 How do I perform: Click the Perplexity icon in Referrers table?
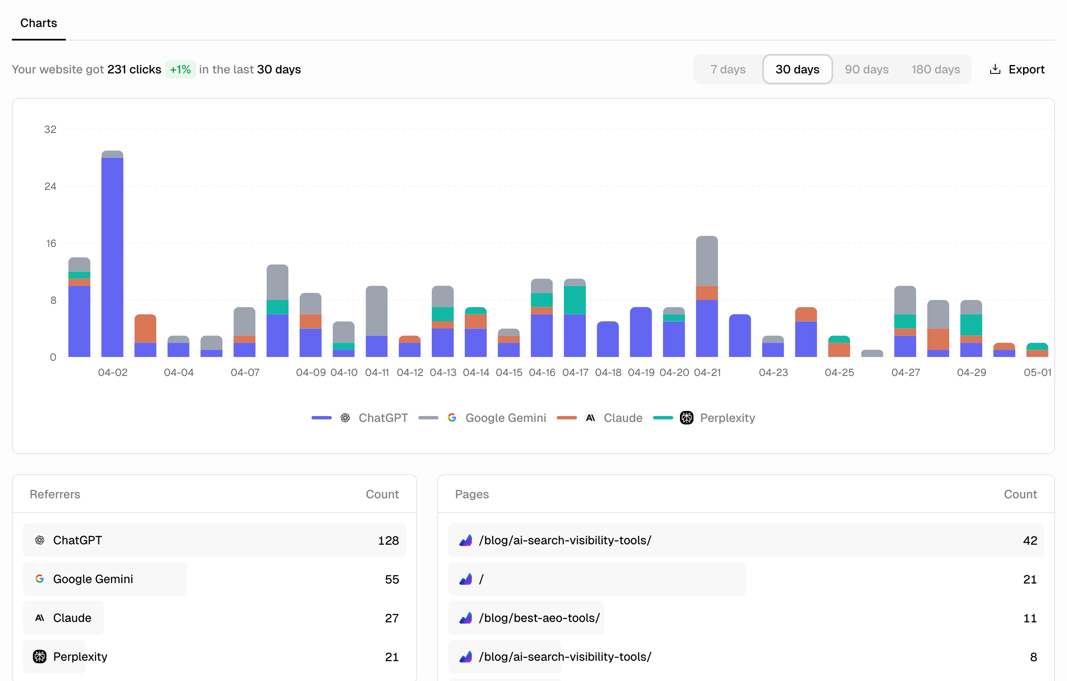(x=40, y=656)
